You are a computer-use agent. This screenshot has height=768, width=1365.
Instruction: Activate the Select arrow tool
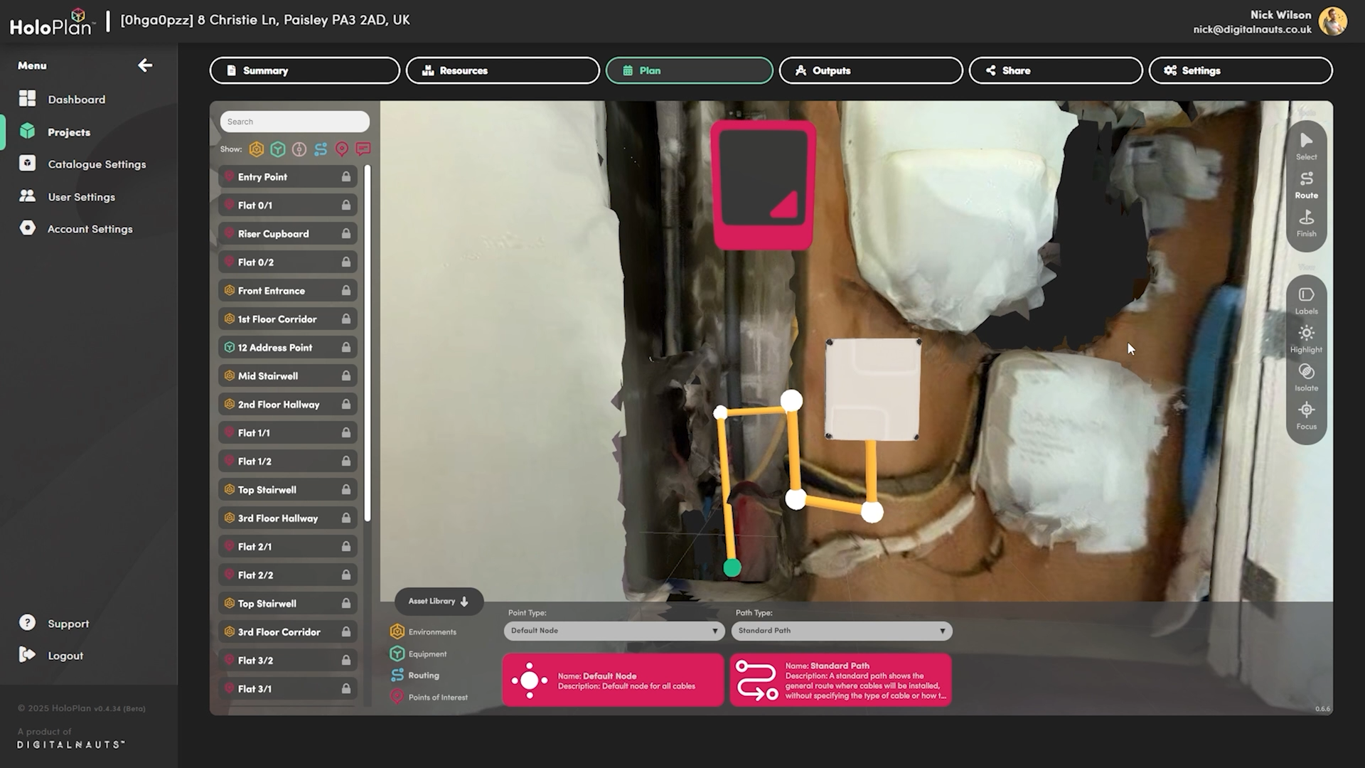(1306, 146)
